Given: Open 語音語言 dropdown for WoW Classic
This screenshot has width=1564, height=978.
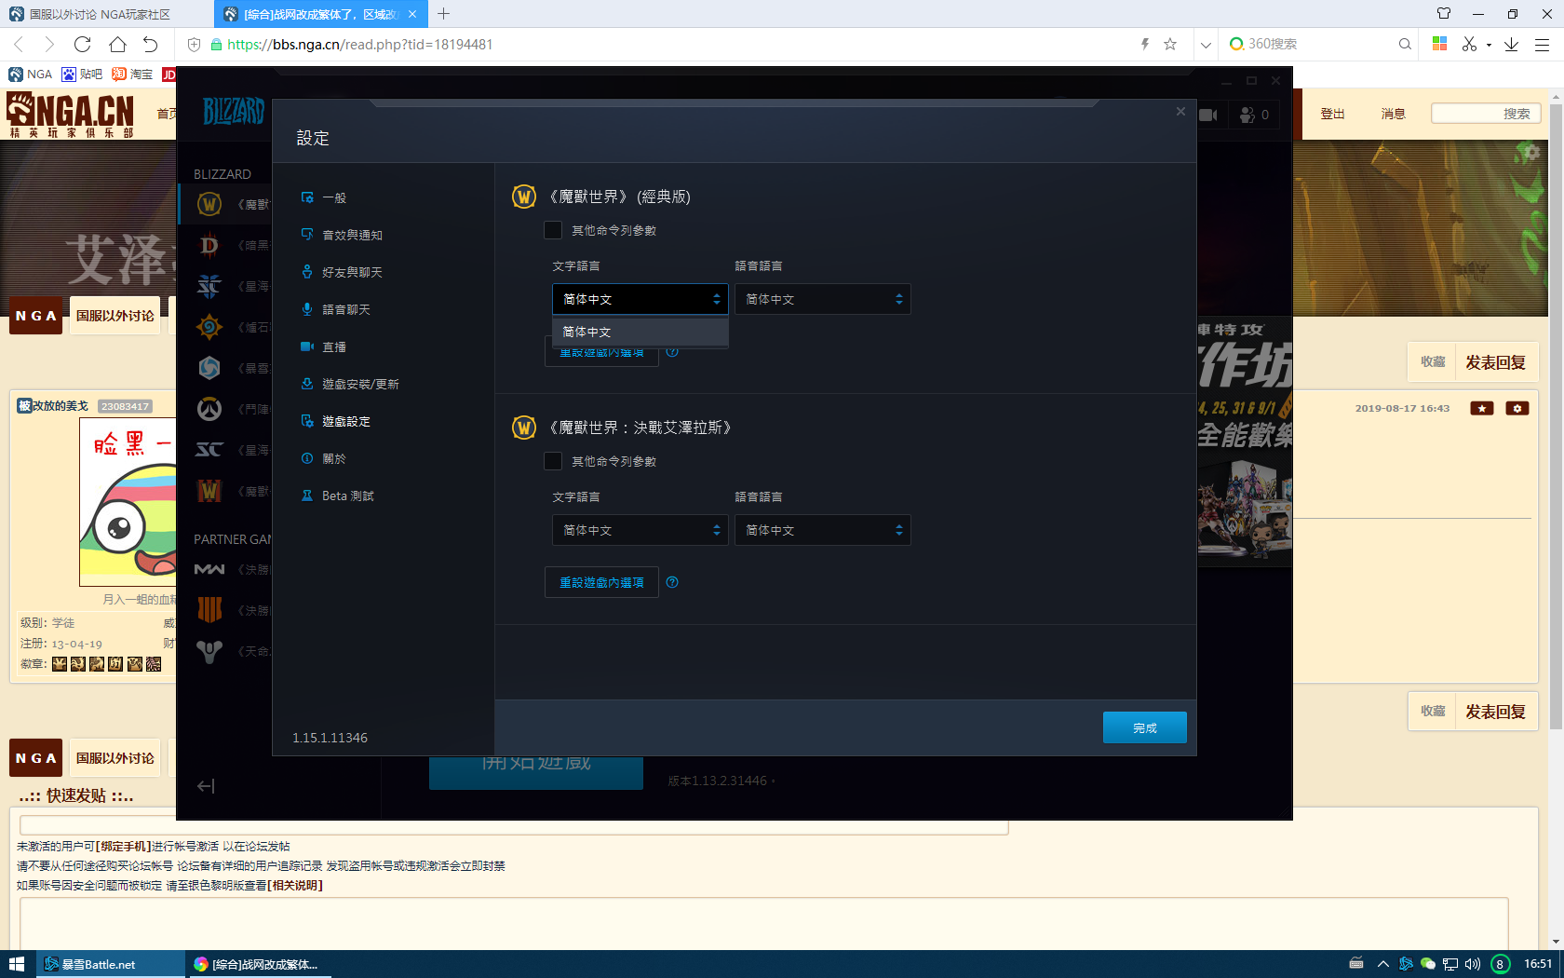Looking at the screenshot, I should click(823, 299).
